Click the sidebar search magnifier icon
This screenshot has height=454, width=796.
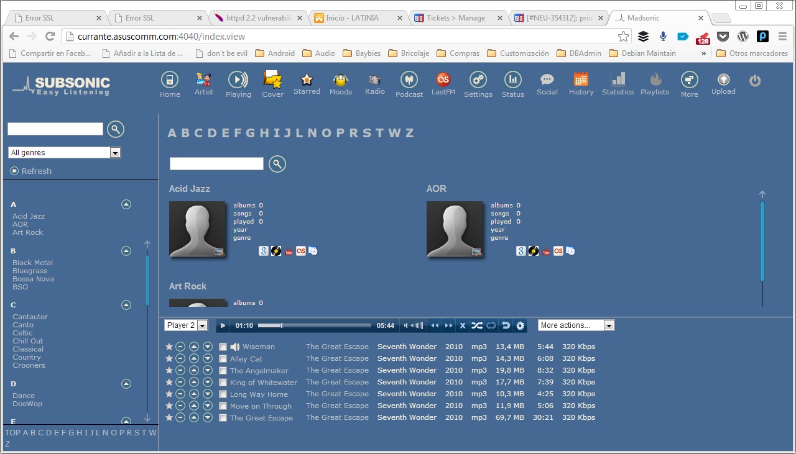click(116, 129)
